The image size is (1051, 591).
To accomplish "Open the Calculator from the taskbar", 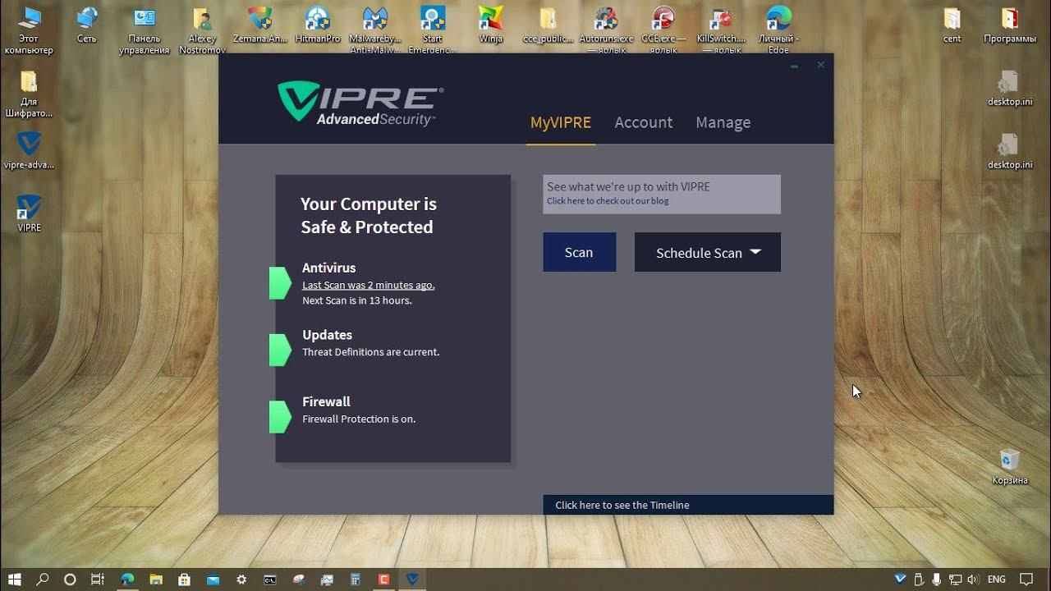I will (x=355, y=579).
